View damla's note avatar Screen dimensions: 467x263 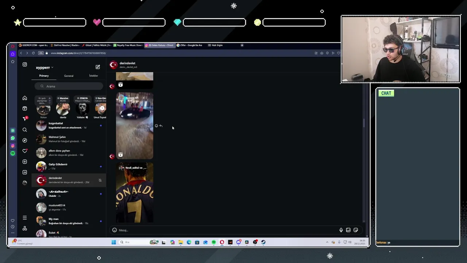click(63, 108)
